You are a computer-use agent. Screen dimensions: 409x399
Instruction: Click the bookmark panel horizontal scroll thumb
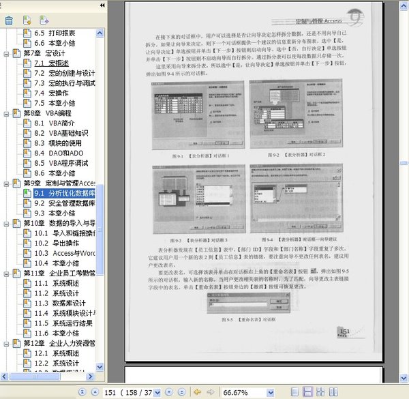click(35, 376)
